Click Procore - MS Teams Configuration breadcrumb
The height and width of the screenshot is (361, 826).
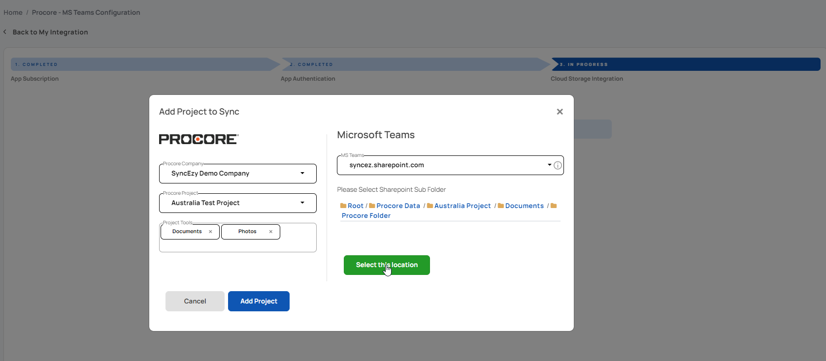click(86, 12)
